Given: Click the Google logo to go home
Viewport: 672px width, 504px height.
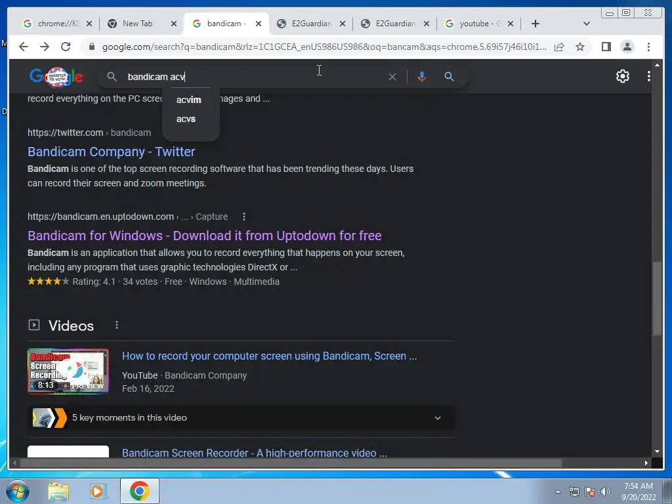Looking at the screenshot, I should [x=56, y=77].
